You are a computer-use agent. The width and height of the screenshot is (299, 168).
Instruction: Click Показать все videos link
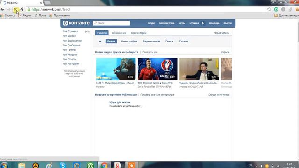[x=150, y=52]
